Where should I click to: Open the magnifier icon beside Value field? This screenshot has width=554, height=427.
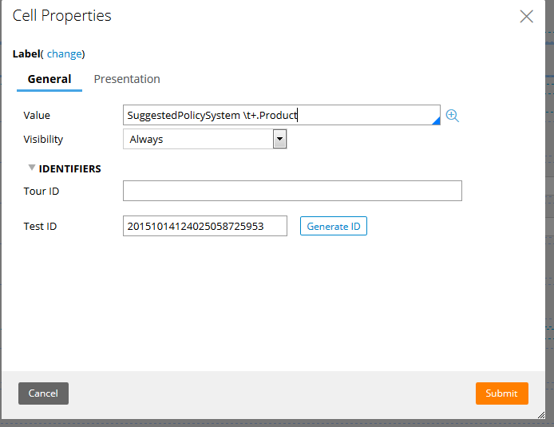click(453, 116)
